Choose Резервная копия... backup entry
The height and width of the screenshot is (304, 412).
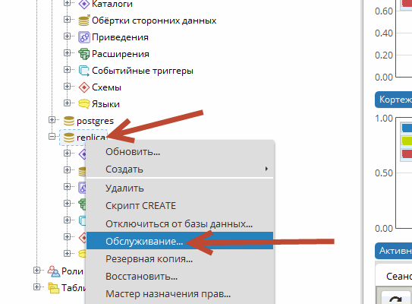pos(180,258)
